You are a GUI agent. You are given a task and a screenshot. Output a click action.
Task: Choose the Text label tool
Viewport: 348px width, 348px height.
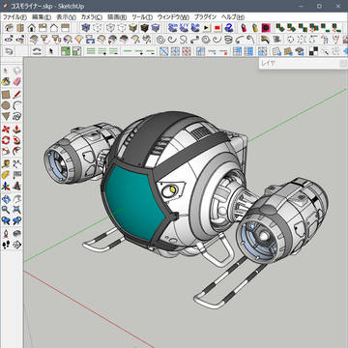tap(16, 175)
